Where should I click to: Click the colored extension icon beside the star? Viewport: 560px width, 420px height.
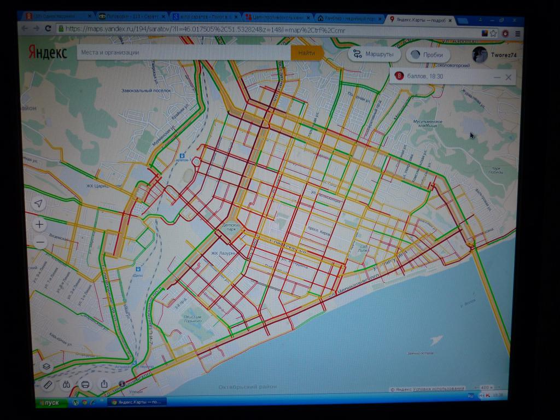485,33
